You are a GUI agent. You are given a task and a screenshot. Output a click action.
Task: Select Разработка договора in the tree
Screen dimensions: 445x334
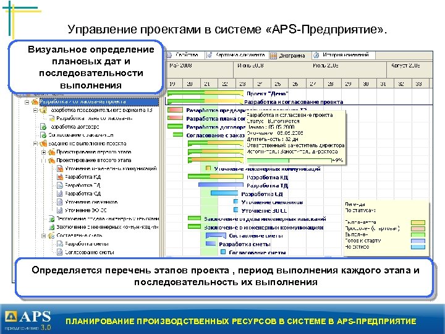tap(75, 127)
